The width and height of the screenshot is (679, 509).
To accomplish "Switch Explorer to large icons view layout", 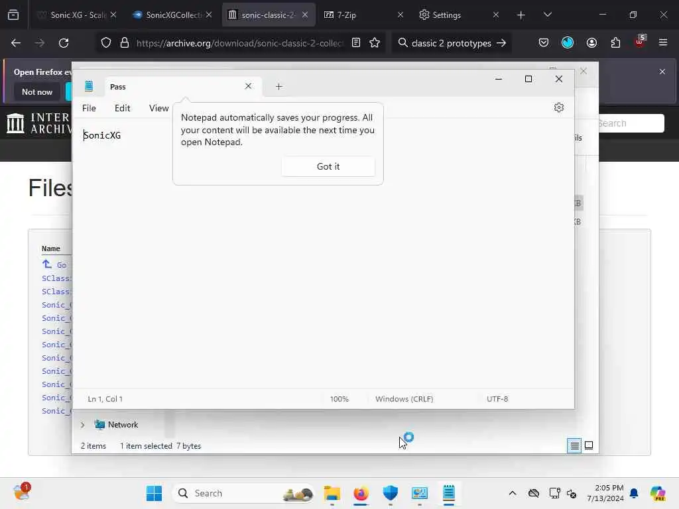I will [589, 445].
